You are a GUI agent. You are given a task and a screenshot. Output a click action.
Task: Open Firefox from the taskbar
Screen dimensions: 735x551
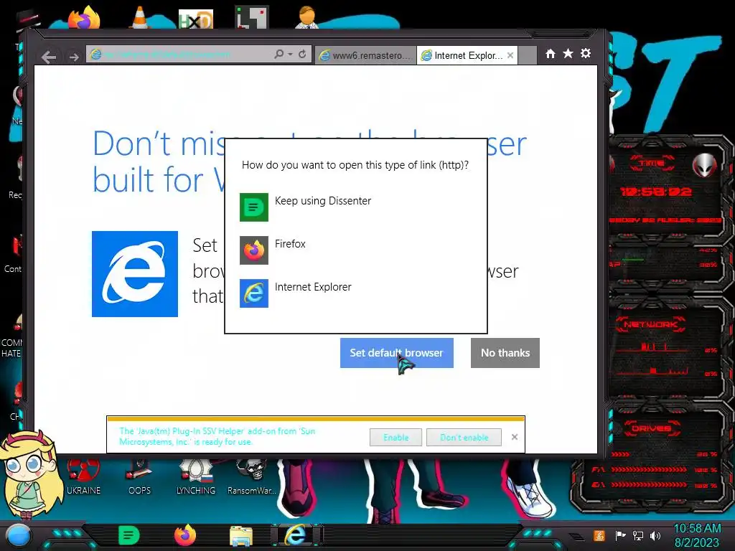pyautogui.click(x=185, y=535)
